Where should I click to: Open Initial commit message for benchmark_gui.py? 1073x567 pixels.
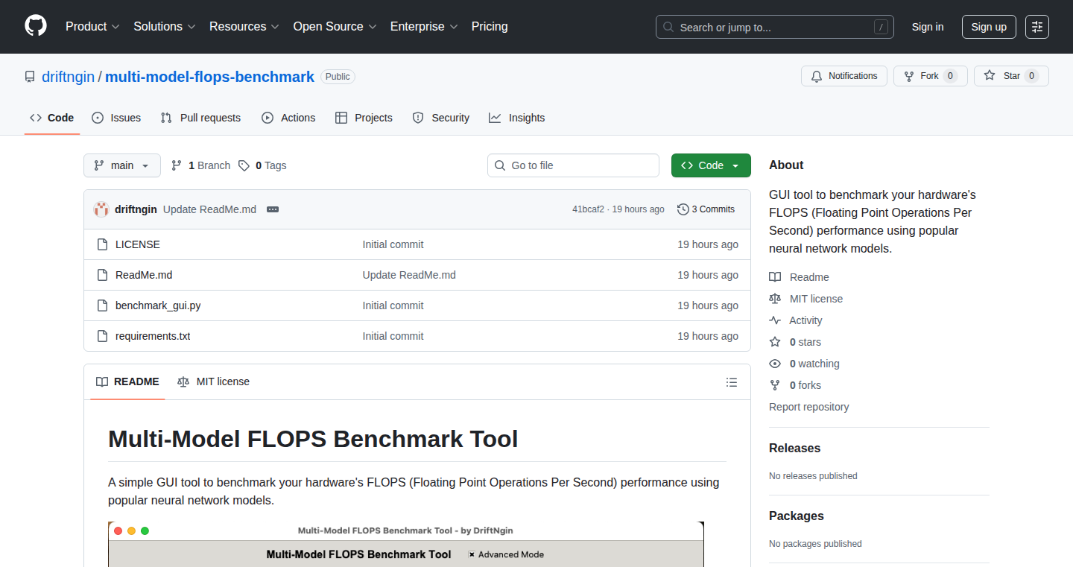tap(393, 305)
